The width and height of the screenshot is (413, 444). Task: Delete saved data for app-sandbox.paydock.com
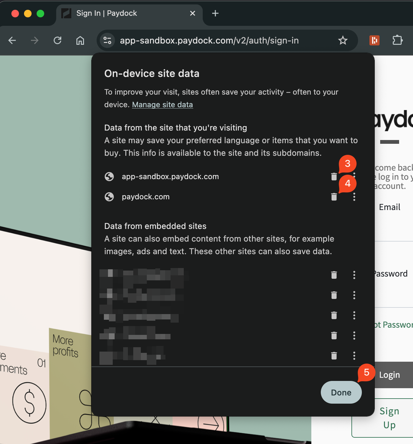[334, 177]
